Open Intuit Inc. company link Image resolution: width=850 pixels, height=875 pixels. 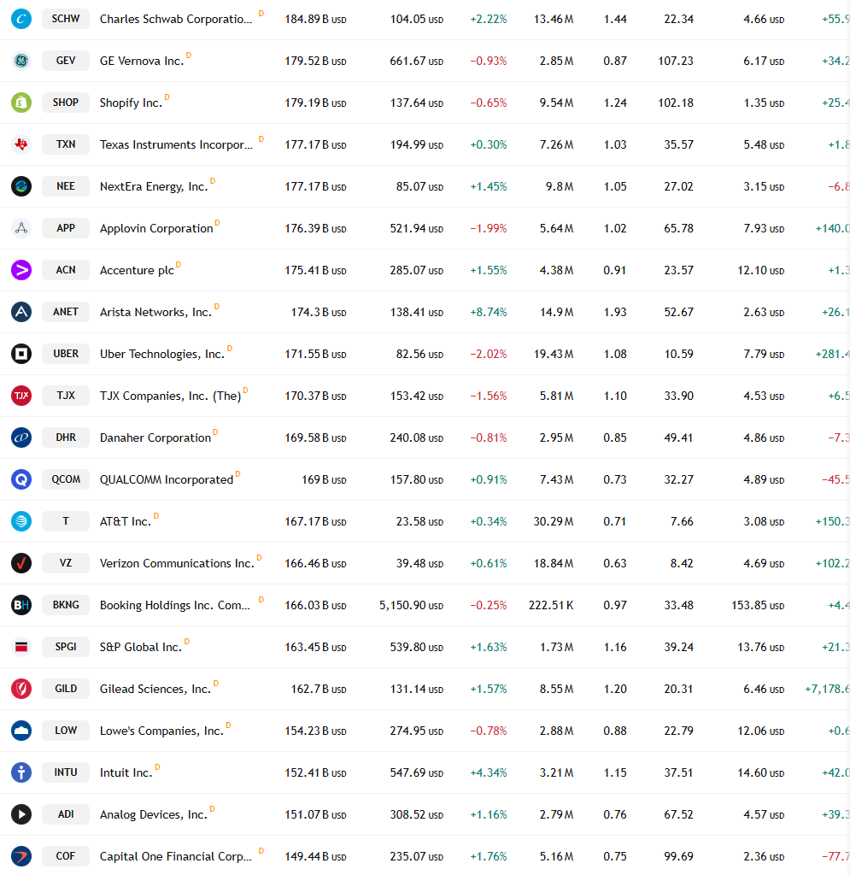click(x=126, y=772)
